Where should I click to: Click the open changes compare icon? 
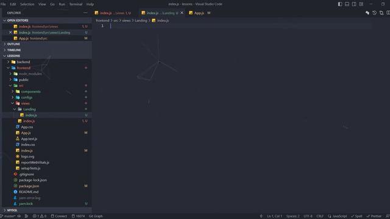tap(381, 13)
